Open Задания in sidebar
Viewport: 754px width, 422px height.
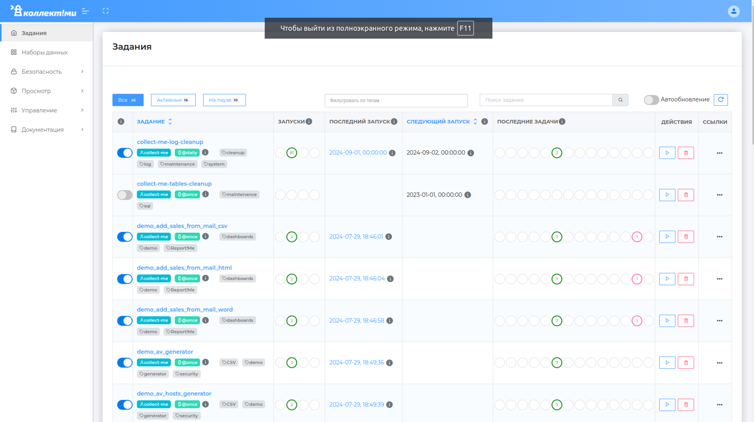pos(47,33)
